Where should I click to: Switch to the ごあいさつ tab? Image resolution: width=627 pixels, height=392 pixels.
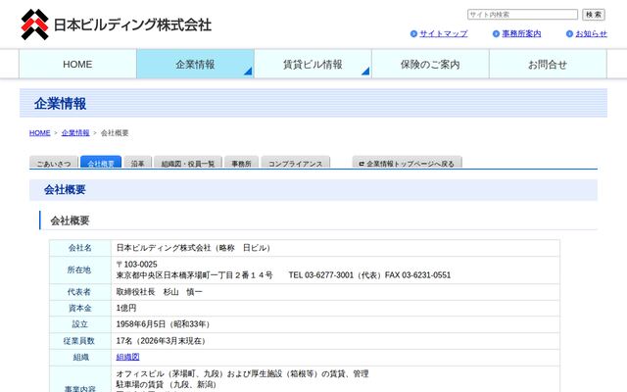click(x=54, y=163)
